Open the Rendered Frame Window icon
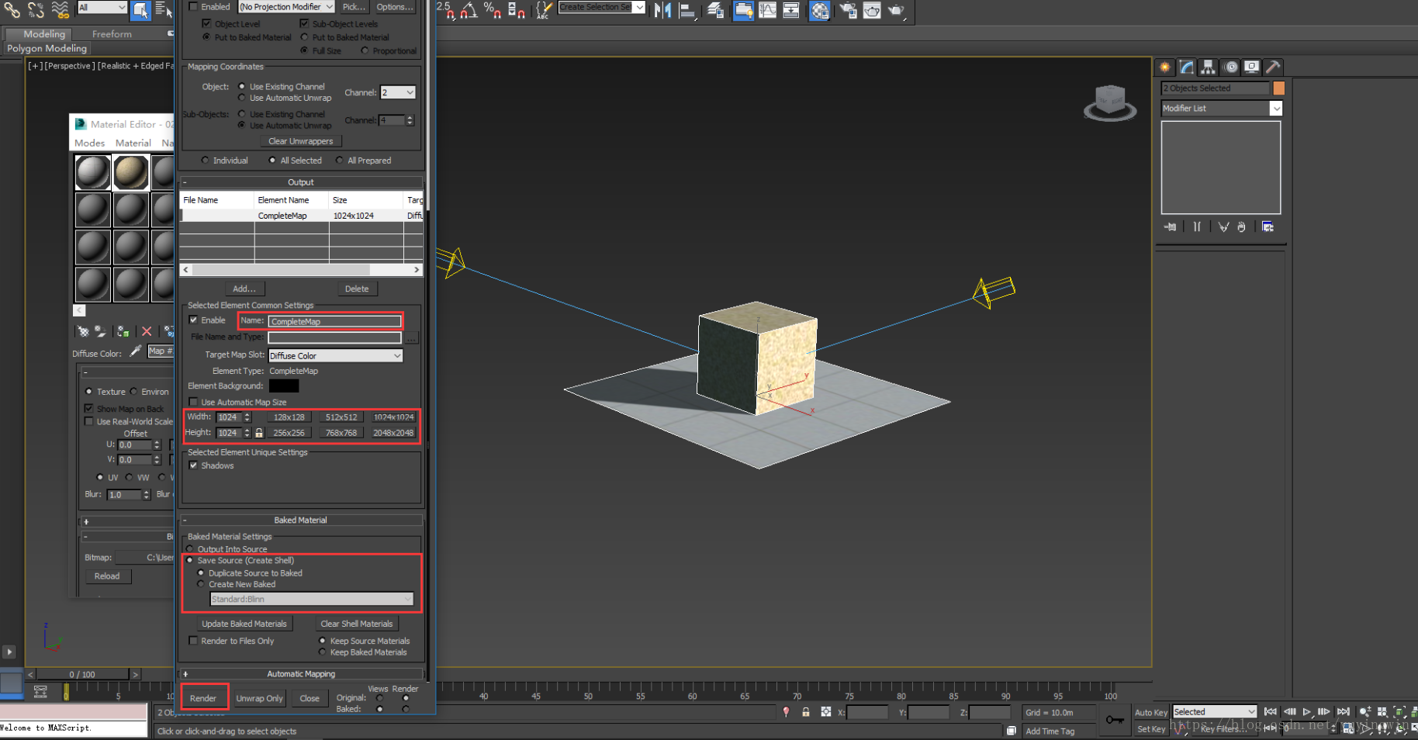1418x740 pixels. (x=872, y=10)
